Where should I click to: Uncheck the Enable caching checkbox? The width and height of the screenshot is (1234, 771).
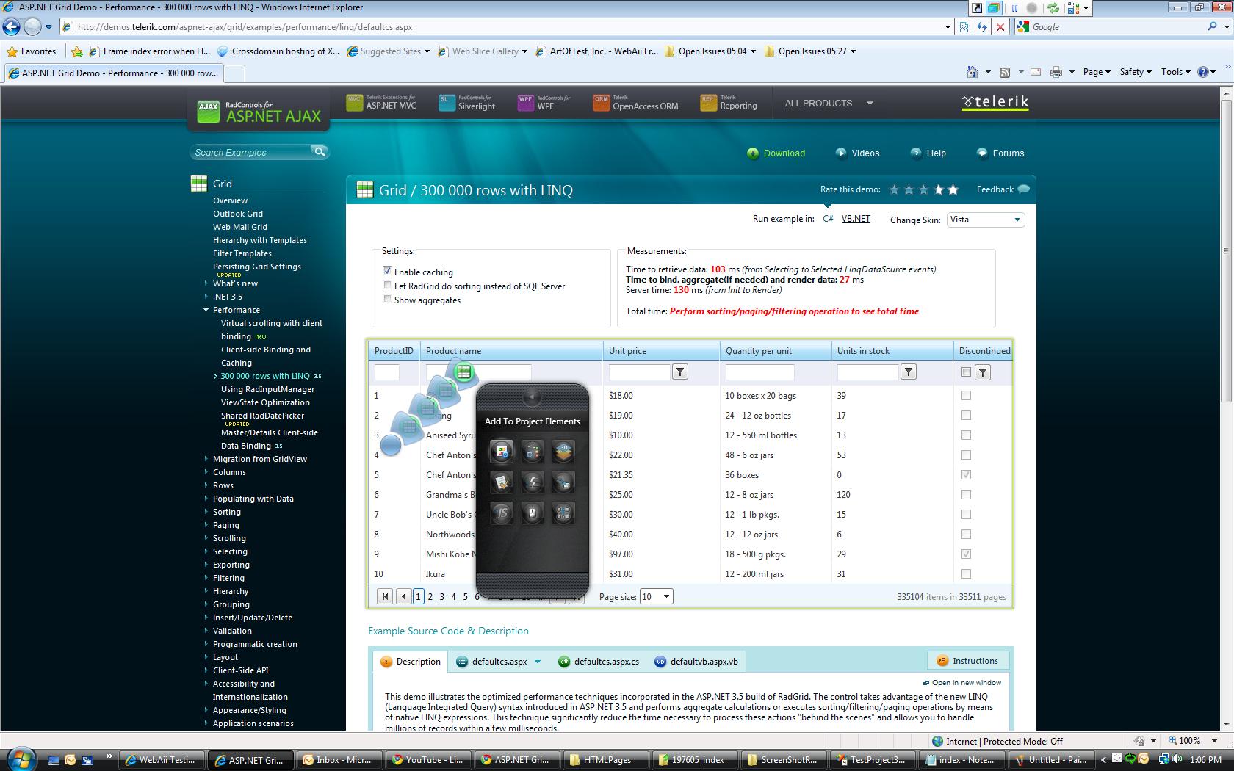click(x=387, y=272)
